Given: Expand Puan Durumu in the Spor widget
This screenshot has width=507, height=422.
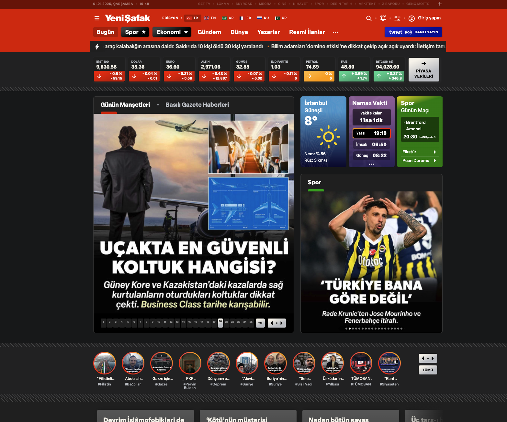Looking at the screenshot, I should click(420, 160).
